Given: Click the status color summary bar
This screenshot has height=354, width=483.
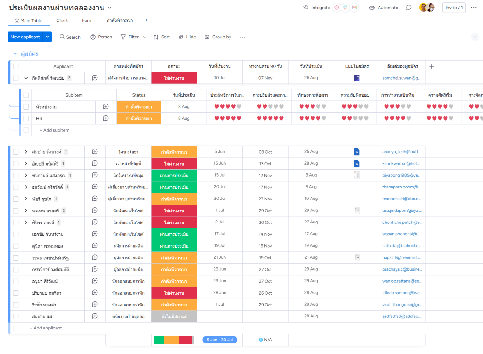Looking at the screenshot, I should [x=174, y=340].
